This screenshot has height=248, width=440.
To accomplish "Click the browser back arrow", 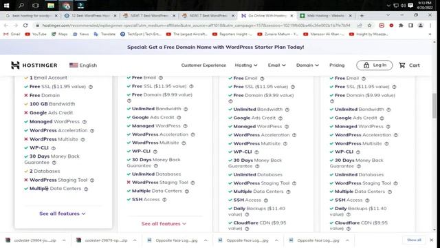I will 6,25.
